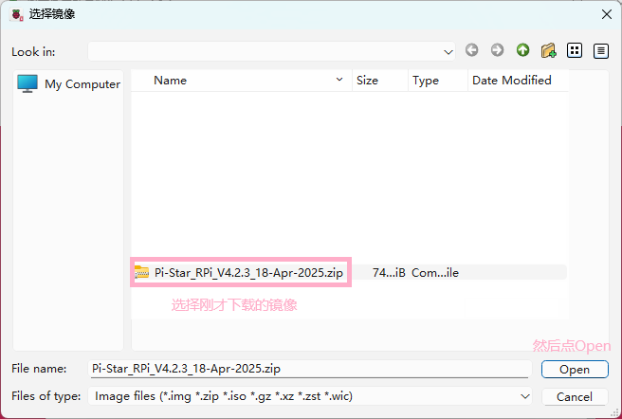Go back to the previous folder
622x419 pixels.
[471, 50]
